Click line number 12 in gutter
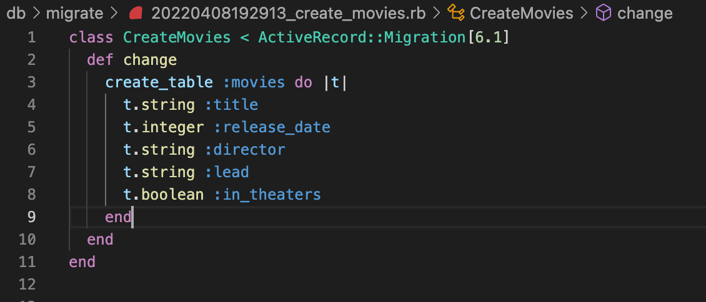Screen dimensions: 706x302 [x=27, y=285]
